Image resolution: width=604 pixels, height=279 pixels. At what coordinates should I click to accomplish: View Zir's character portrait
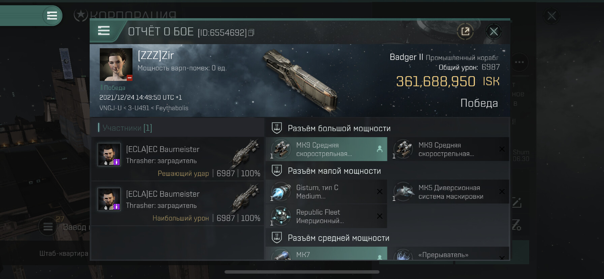[x=116, y=64]
